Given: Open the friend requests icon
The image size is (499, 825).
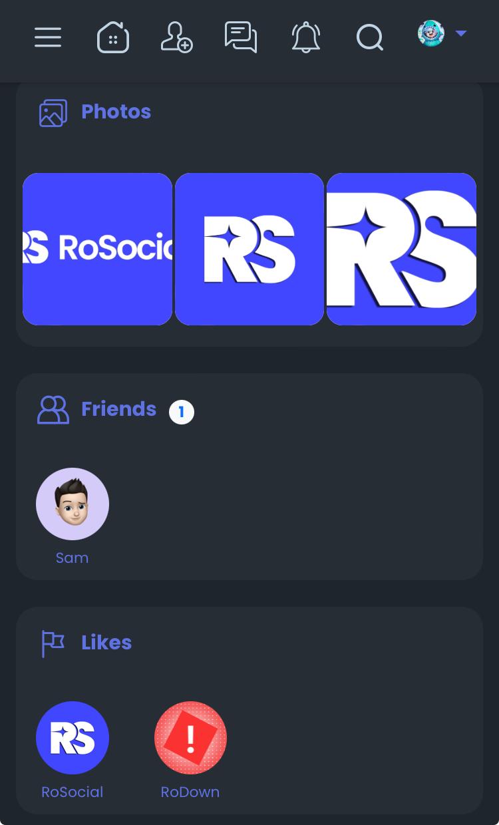Looking at the screenshot, I should pos(177,37).
